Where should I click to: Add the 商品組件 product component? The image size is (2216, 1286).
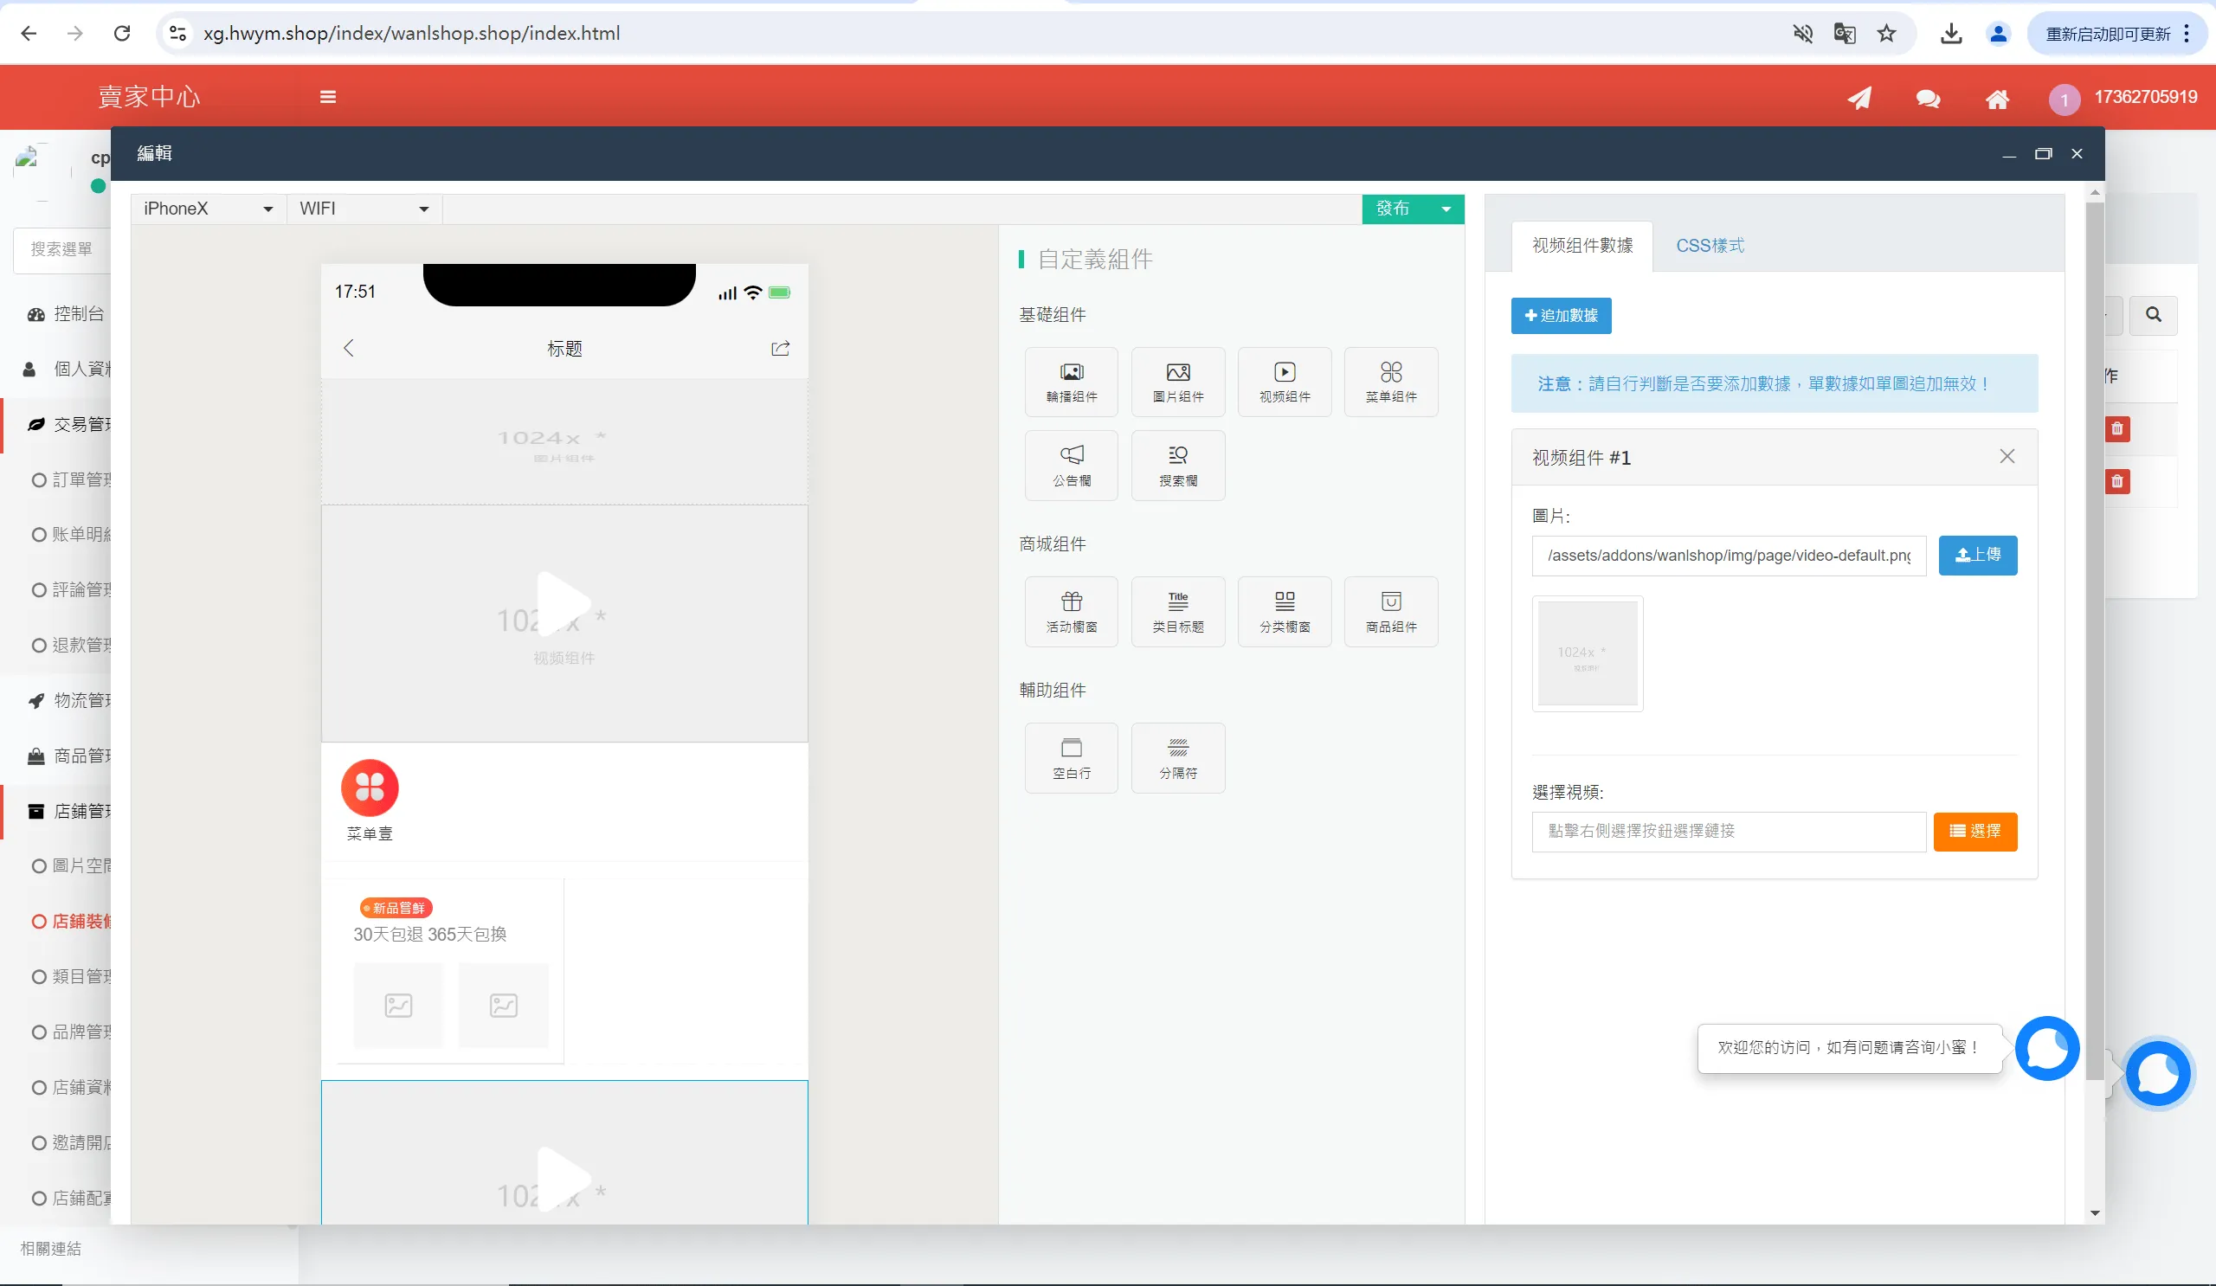[x=1390, y=612]
